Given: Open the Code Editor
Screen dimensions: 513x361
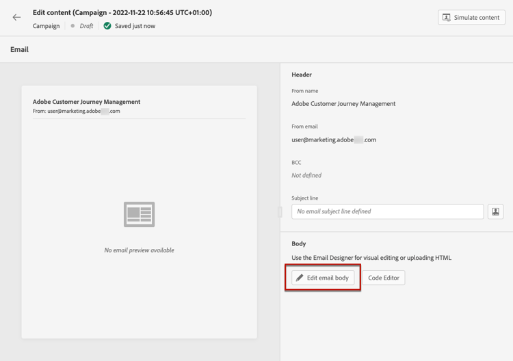Looking at the screenshot, I should (384, 278).
